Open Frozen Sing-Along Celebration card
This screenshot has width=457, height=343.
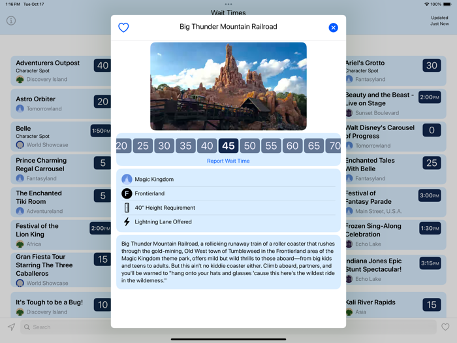point(396,235)
